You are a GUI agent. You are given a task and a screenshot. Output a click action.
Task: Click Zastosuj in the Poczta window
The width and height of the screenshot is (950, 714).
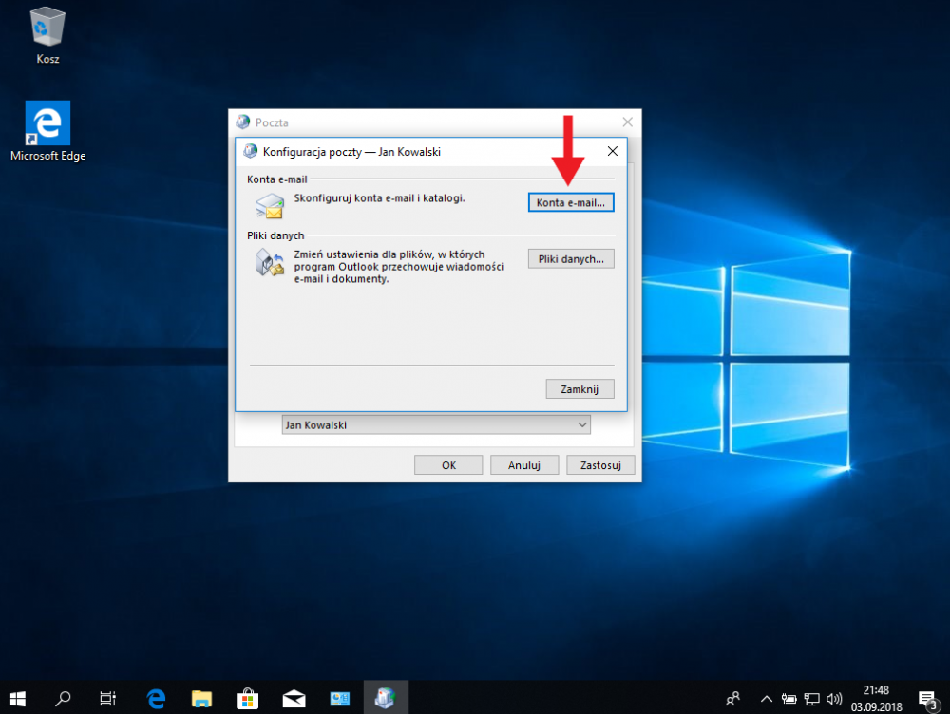coord(600,465)
